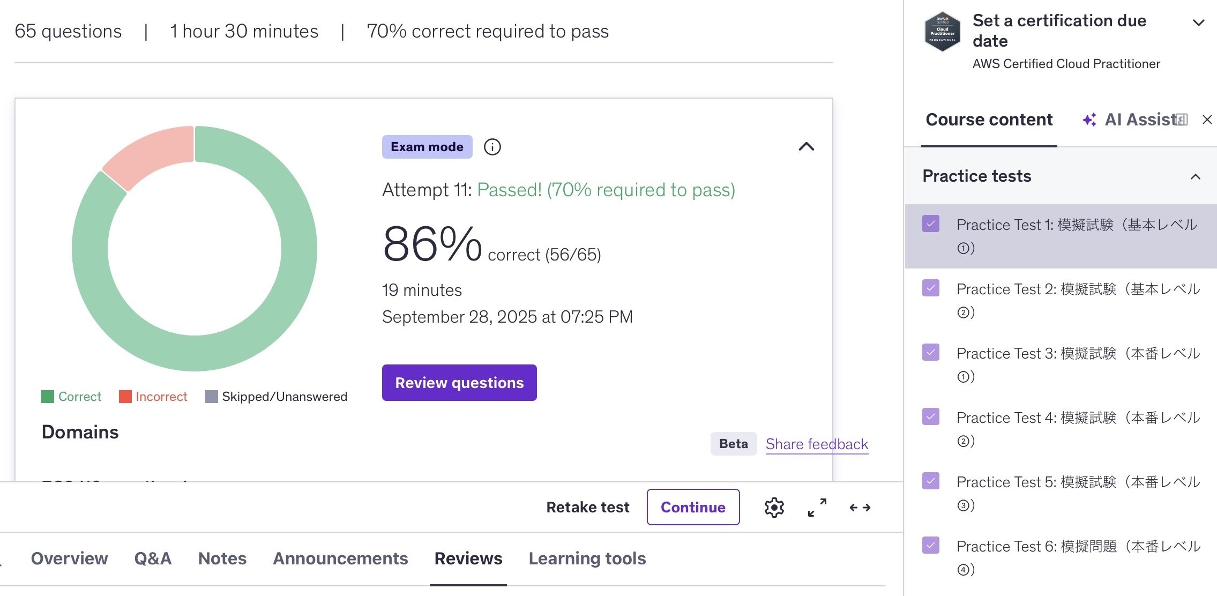This screenshot has height=596, width=1217.
Task: Click the expanded view arrows icon
Action: [x=860, y=507]
